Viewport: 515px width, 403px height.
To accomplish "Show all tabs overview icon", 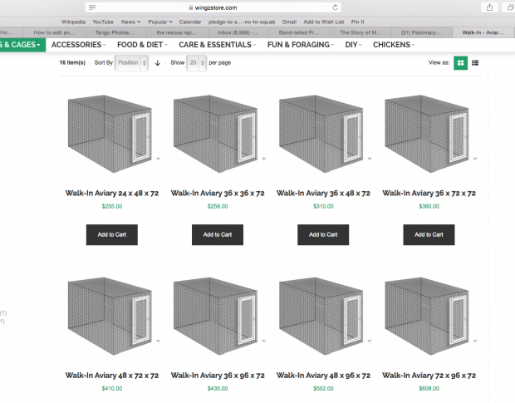I will pos(510,7).
